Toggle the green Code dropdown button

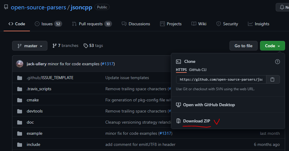click(272, 46)
